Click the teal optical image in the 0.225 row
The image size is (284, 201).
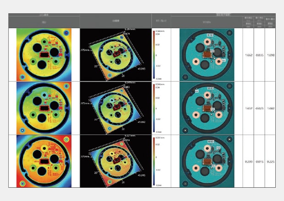tap(207, 161)
